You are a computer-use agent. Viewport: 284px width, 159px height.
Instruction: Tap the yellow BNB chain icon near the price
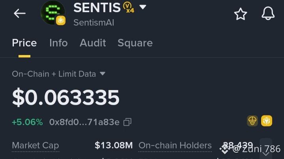coord(267,121)
